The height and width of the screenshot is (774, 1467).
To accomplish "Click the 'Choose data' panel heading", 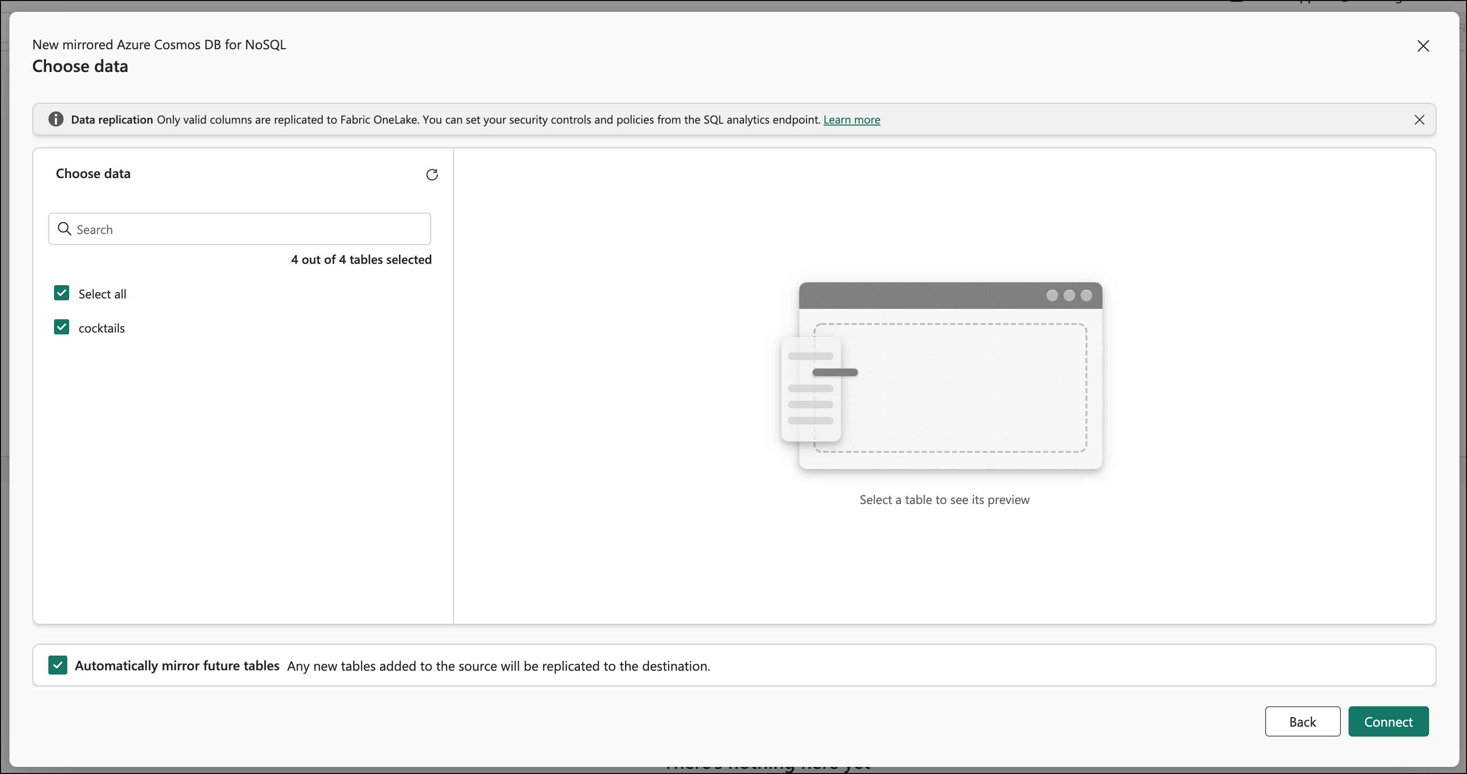I will (93, 173).
